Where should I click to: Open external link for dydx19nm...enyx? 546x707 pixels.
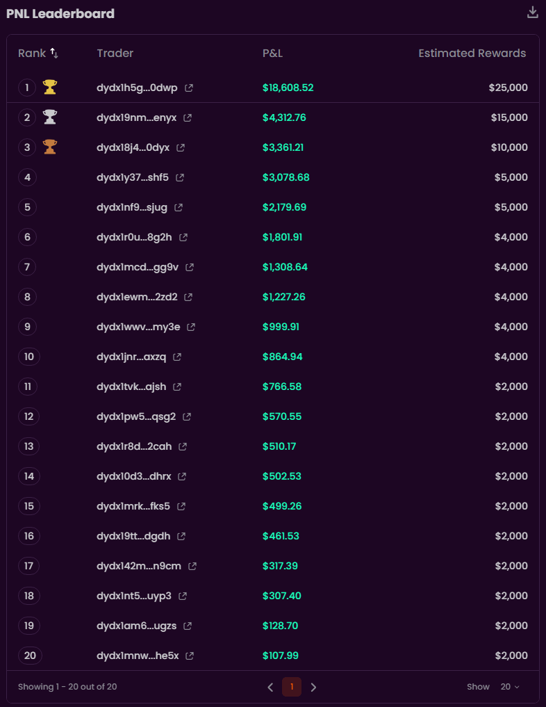188,118
